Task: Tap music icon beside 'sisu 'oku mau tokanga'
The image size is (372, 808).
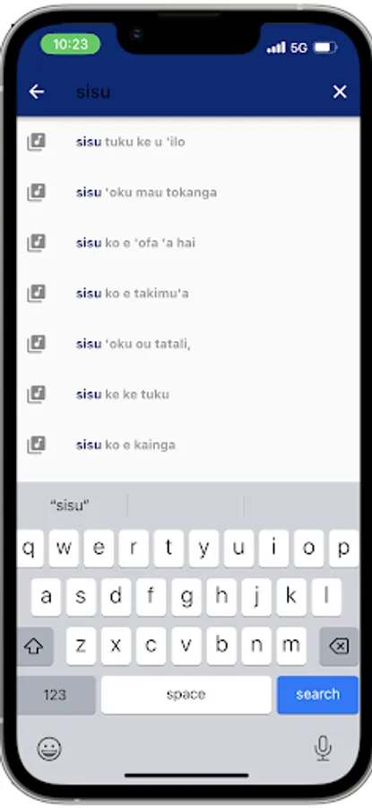Action: pyautogui.click(x=36, y=192)
